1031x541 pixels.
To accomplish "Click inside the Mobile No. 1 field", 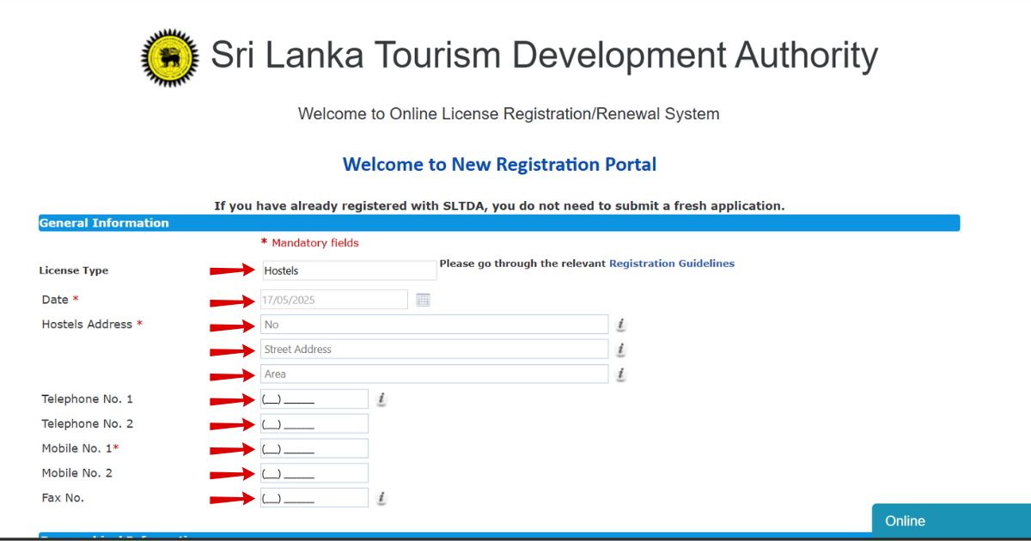I will [x=314, y=447].
